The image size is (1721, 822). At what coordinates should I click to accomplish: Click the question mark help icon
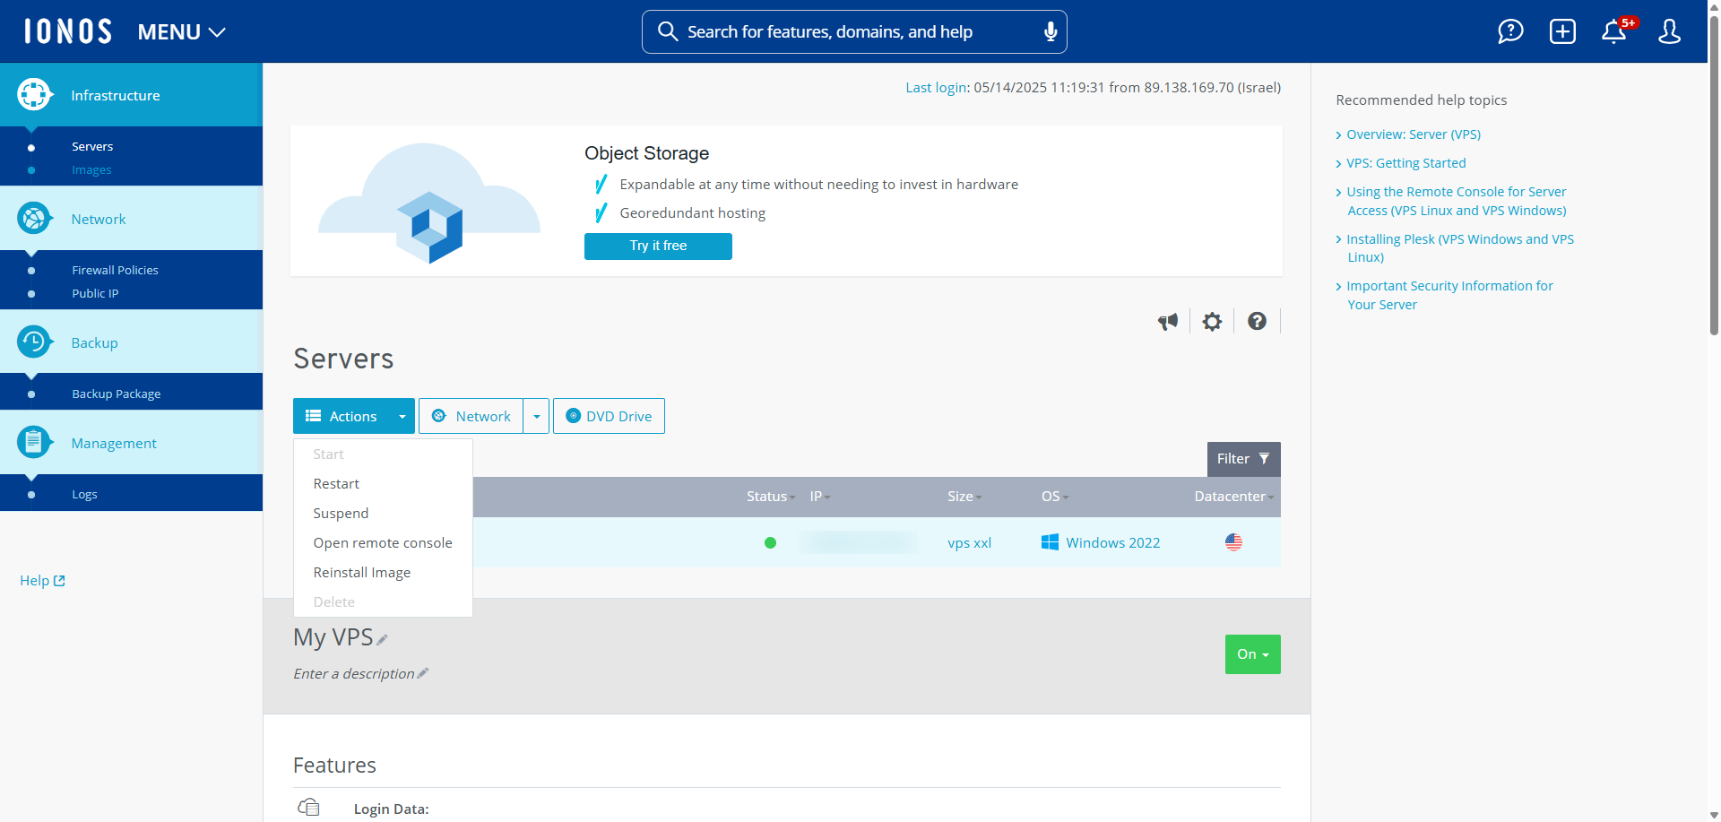(1257, 321)
